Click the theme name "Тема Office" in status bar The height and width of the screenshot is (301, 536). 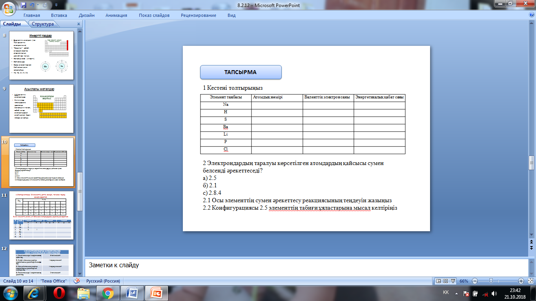click(x=53, y=281)
